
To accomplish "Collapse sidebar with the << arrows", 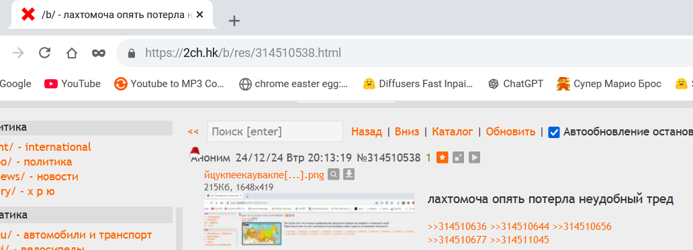I will click(193, 131).
